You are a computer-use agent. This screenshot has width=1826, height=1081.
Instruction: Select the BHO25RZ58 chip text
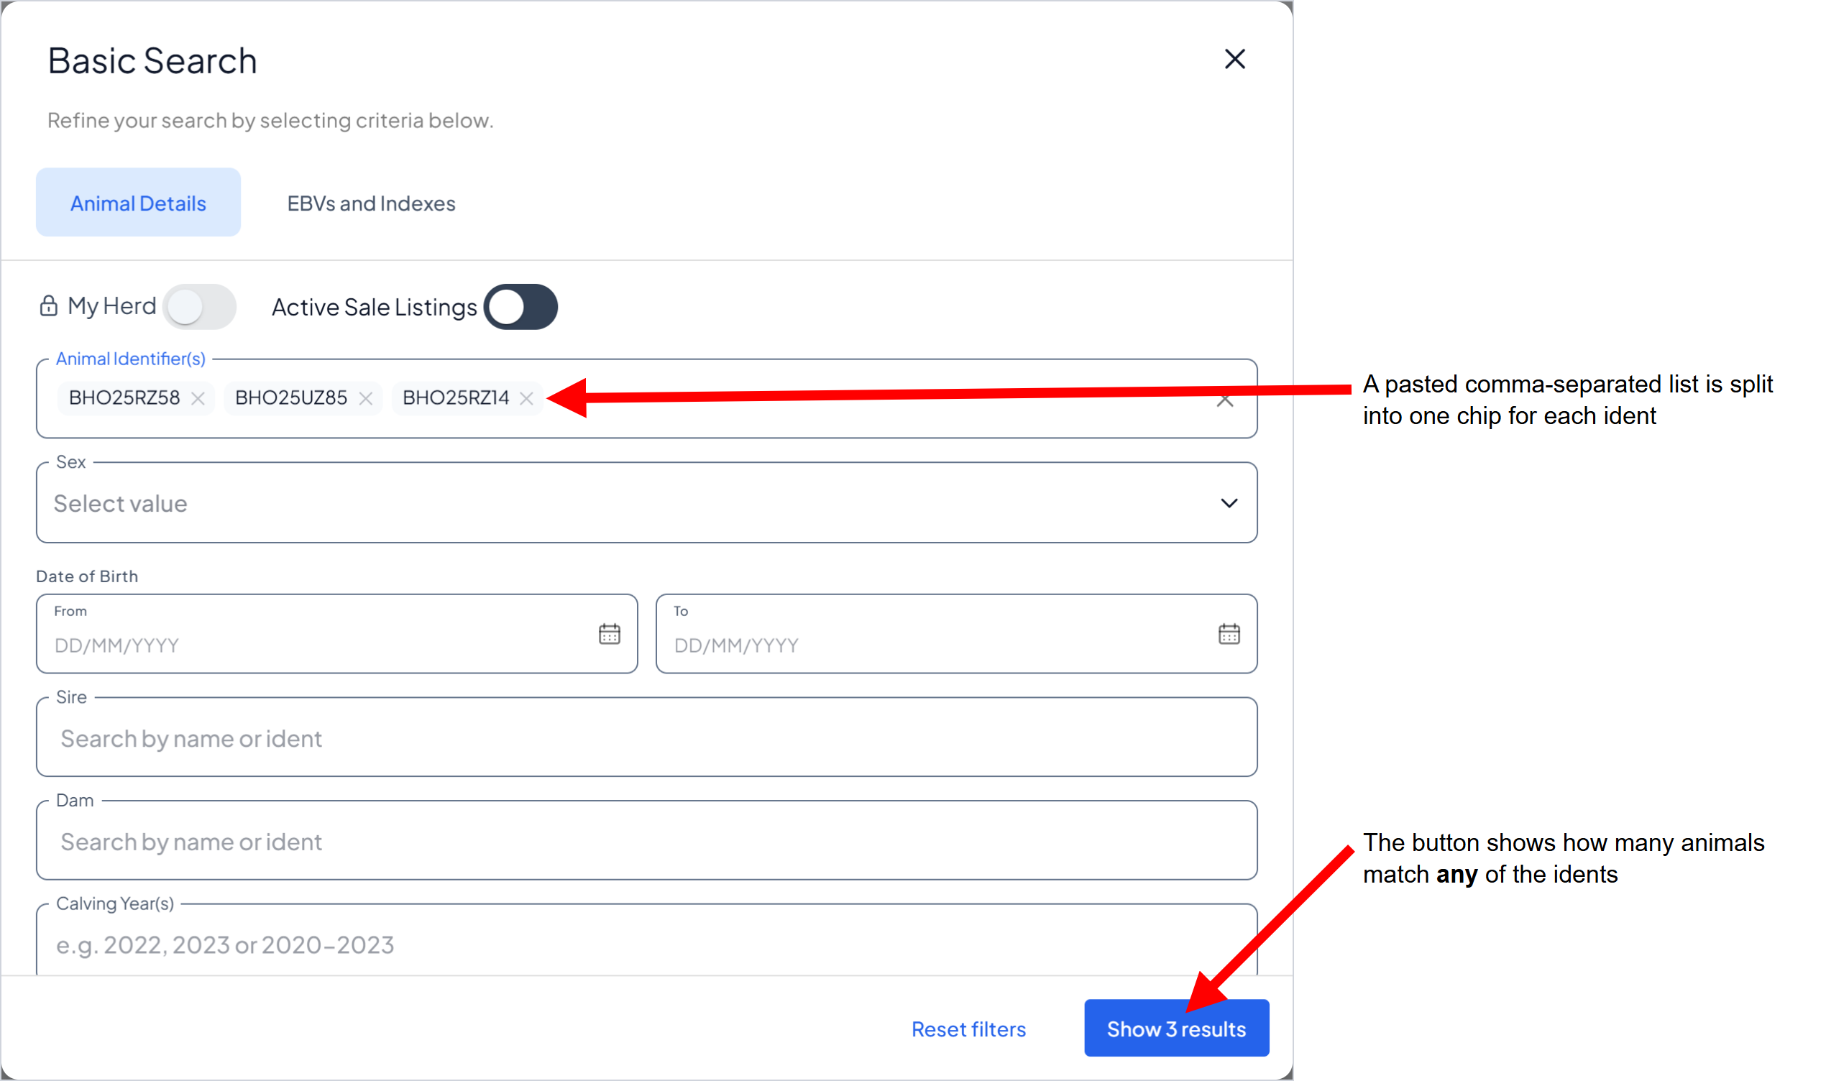[124, 397]
